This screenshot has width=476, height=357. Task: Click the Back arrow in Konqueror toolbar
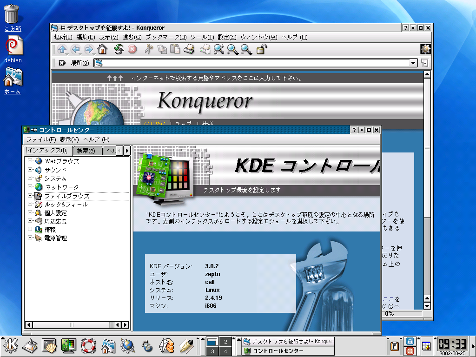coord(75,49)
